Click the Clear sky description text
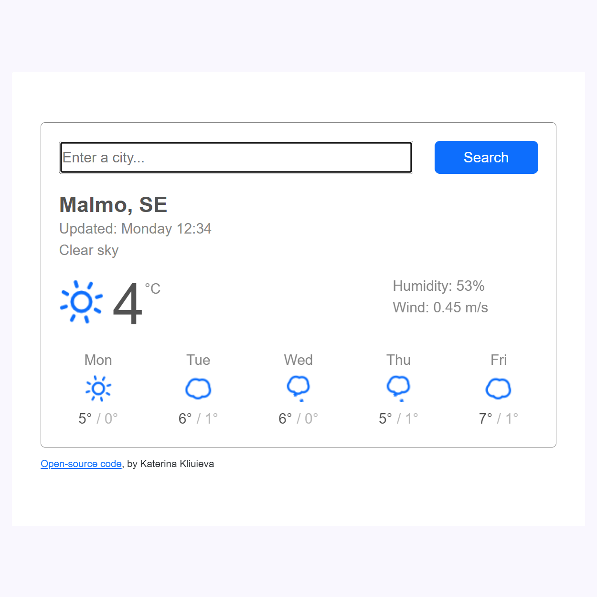This screenshot has height=597, width=597. tap(89, 250)
